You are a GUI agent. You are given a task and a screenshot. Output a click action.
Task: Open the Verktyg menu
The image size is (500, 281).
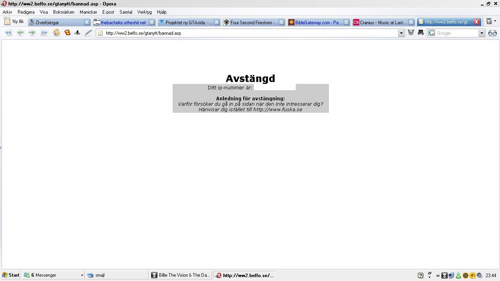click(x=145, y=12)
